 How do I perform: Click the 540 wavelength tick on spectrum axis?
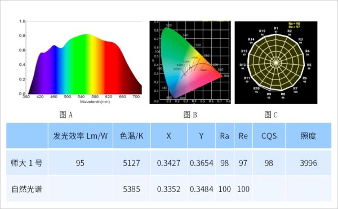tap(81, 97)
